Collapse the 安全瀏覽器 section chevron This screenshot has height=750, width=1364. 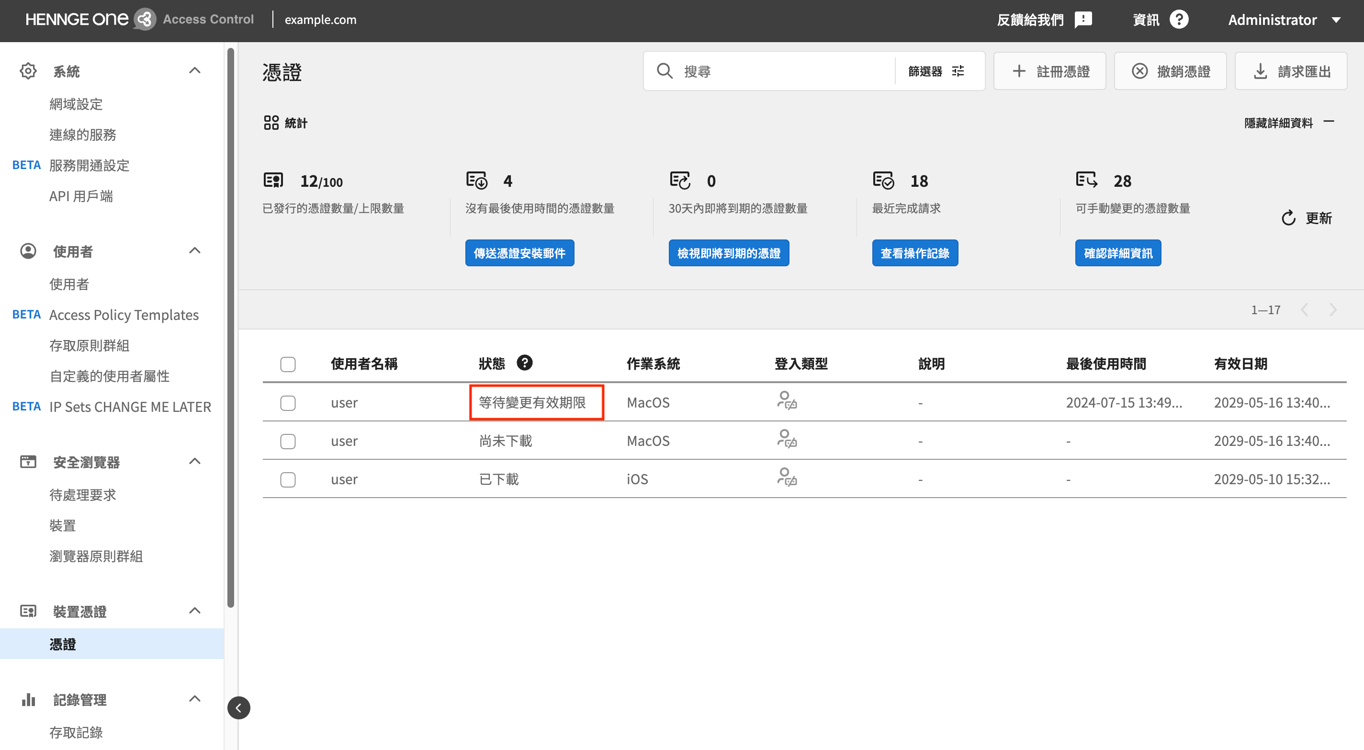click(195, 461)
